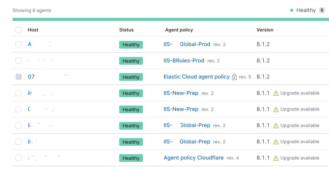The image size is (329, 169).
Task: Open the host link starting with 07
Action: coord(31,77)
